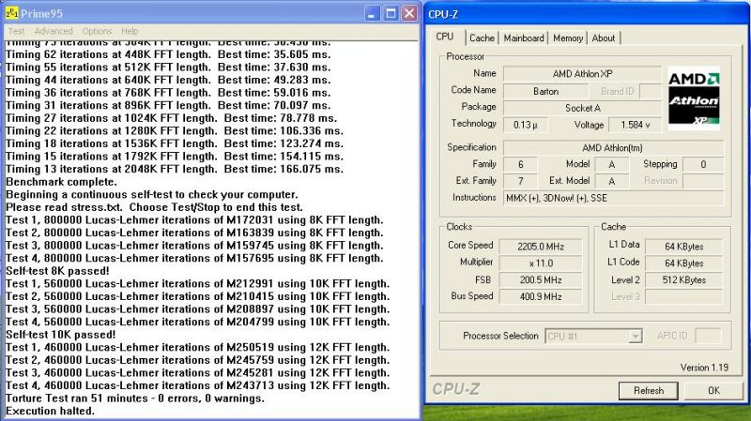Click the Version 1.19 label
The image size is (751, 421).
[x=704, y=368]
